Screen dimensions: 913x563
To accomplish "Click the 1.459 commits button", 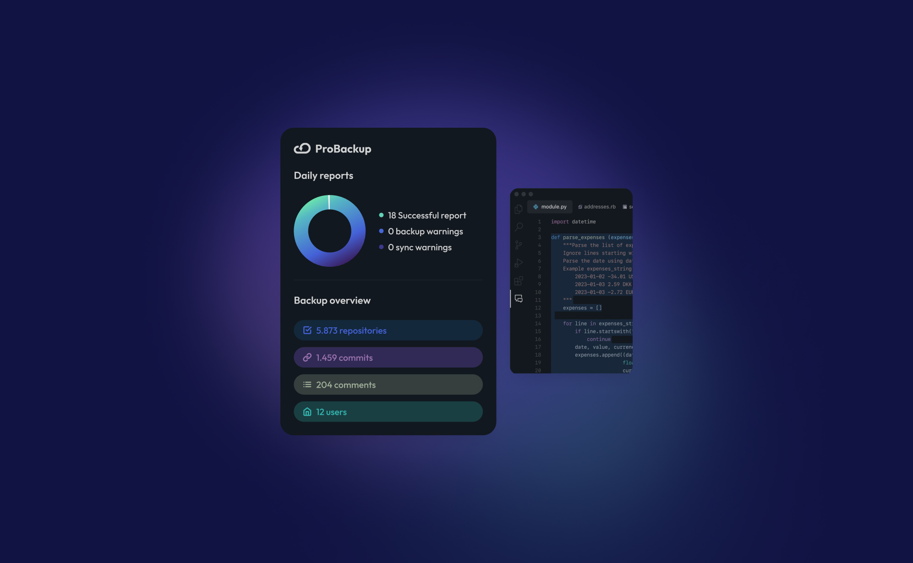I will point(388,357).
